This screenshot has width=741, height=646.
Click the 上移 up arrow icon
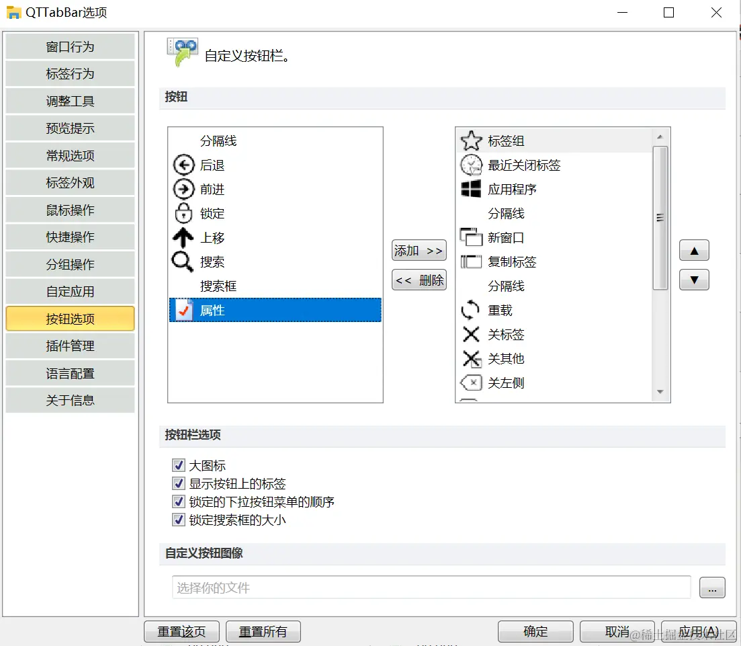[x=183, y=237]
